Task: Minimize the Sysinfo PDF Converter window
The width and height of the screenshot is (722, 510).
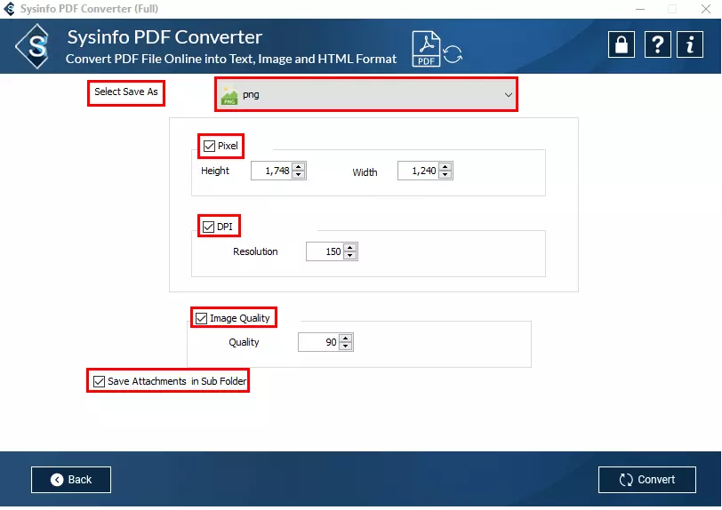Action: pos(640,9)
